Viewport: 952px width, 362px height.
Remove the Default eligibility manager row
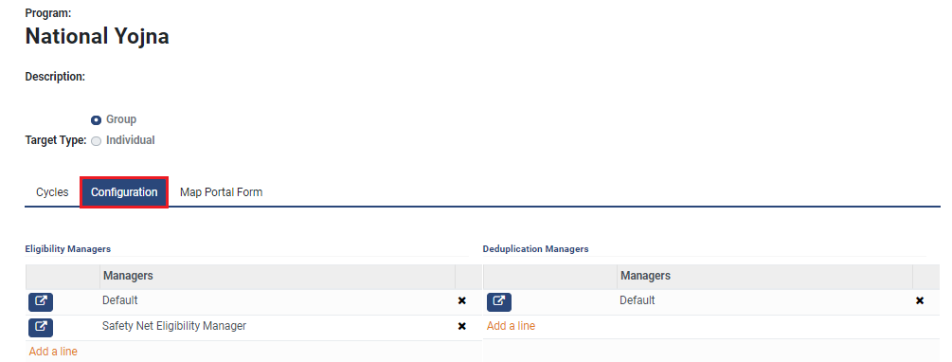pyautogui.click(x=461, y=300)
